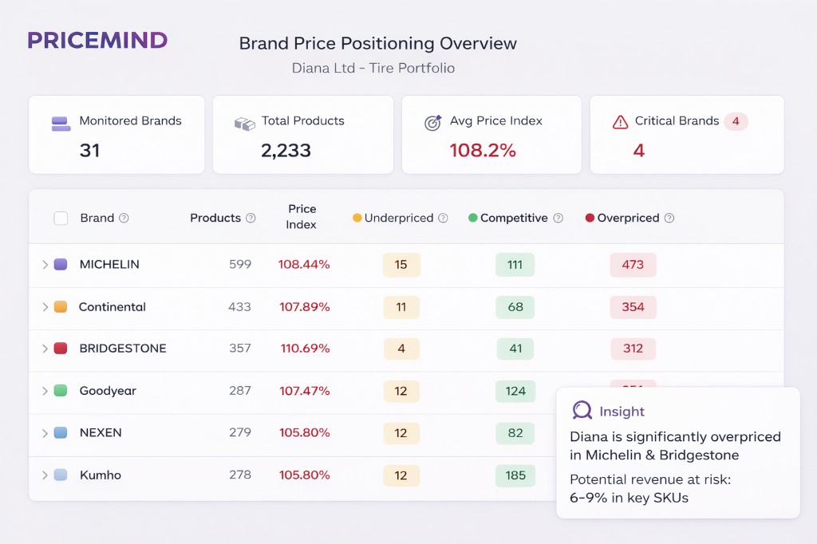Expand the Continental brand row
Screen dimensions: 817x544
pos(45,307)
